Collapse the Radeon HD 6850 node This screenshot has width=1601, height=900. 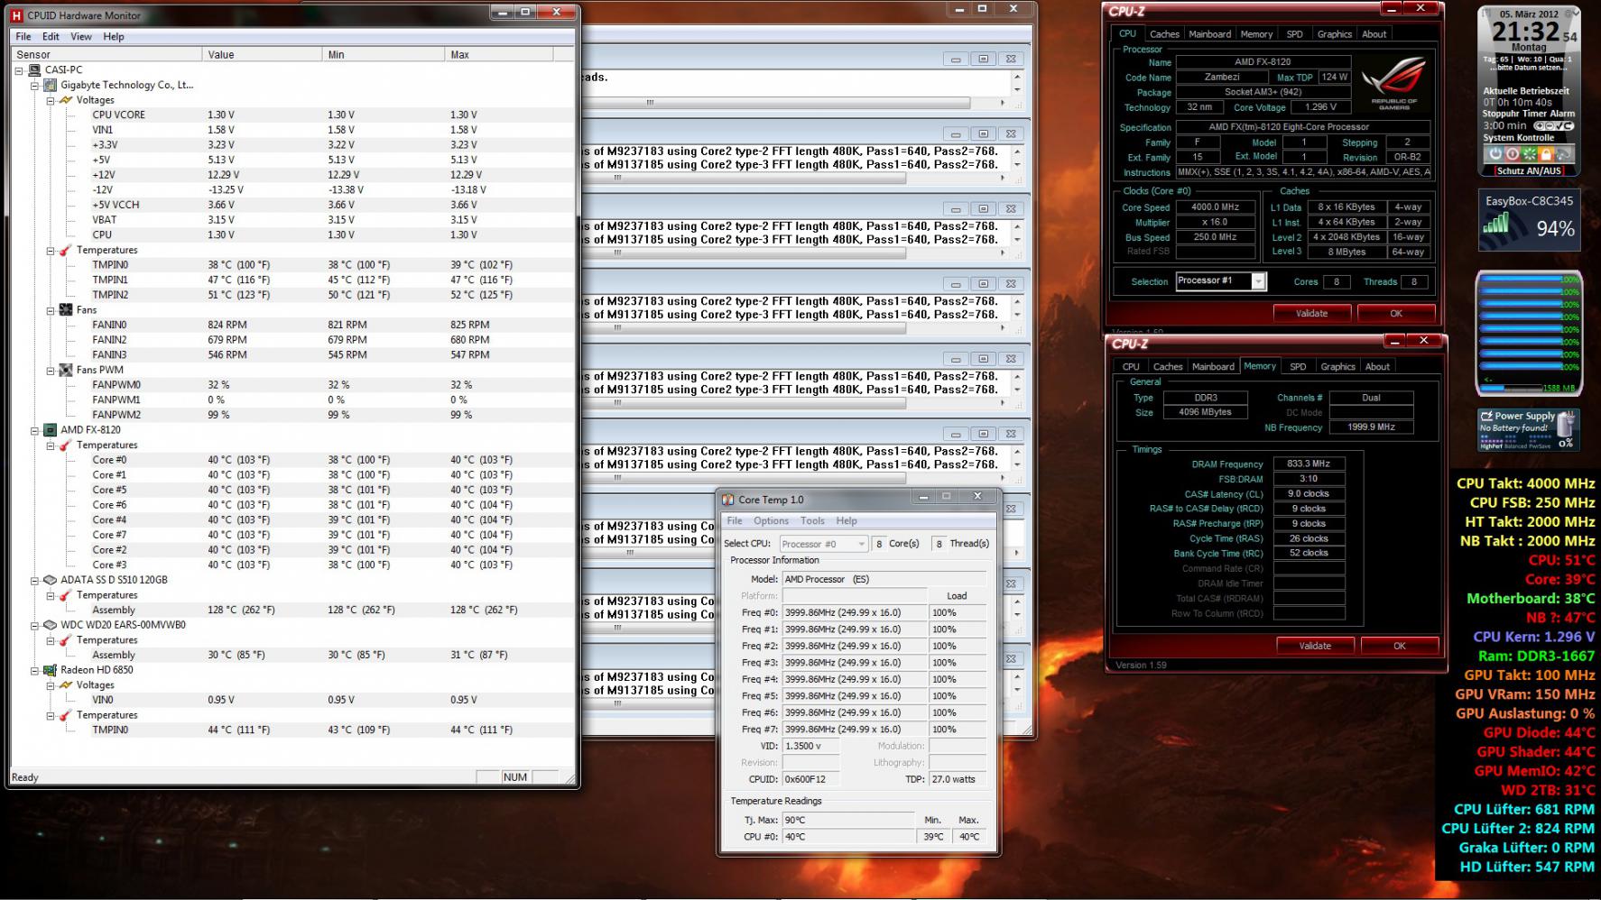pos(35,670)
